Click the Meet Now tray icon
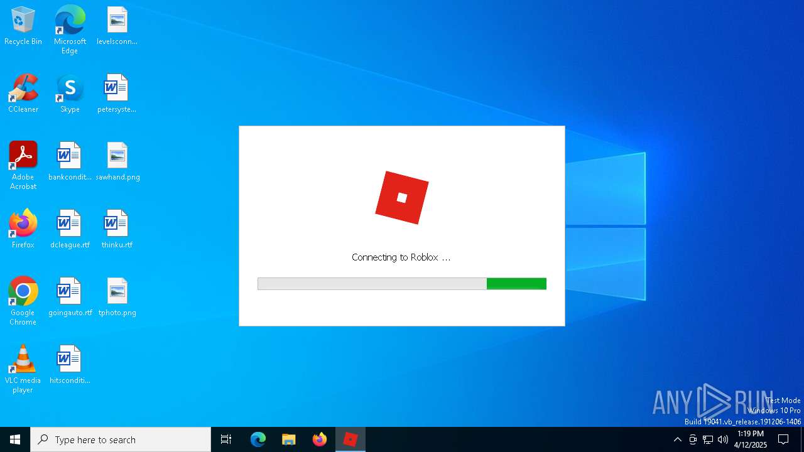Image resolution: width=804 pixels, height=452 pixels. [x=693, y=439]
